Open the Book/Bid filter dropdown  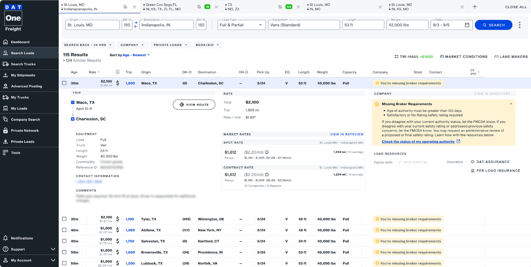[208, 45]
